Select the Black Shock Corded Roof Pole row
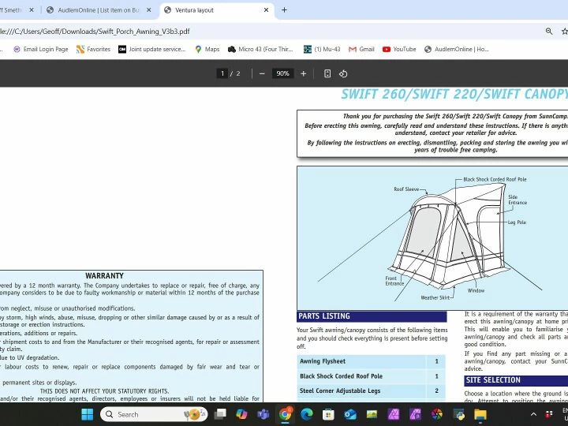 (x=371, y=376)
